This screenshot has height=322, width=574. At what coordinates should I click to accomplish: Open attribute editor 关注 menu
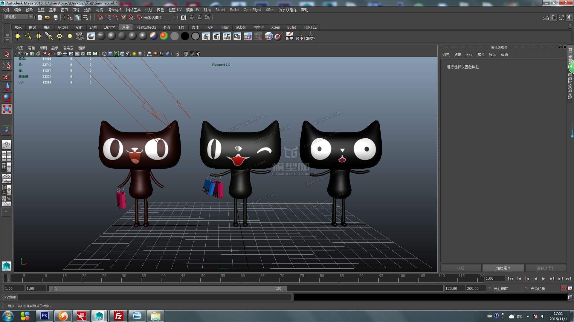pos(469,55)
